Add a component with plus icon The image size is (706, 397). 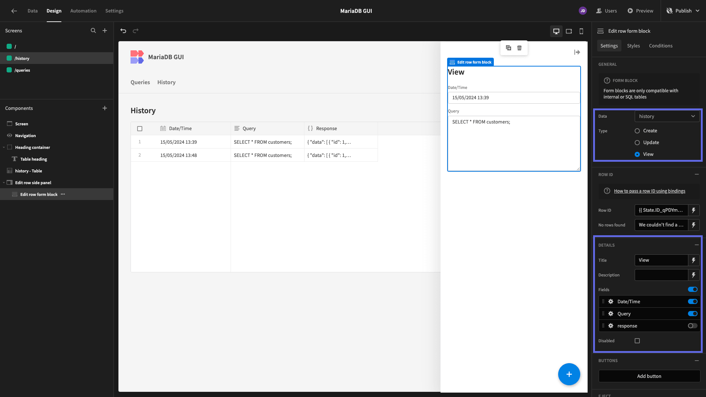click(x=105, y=108)
